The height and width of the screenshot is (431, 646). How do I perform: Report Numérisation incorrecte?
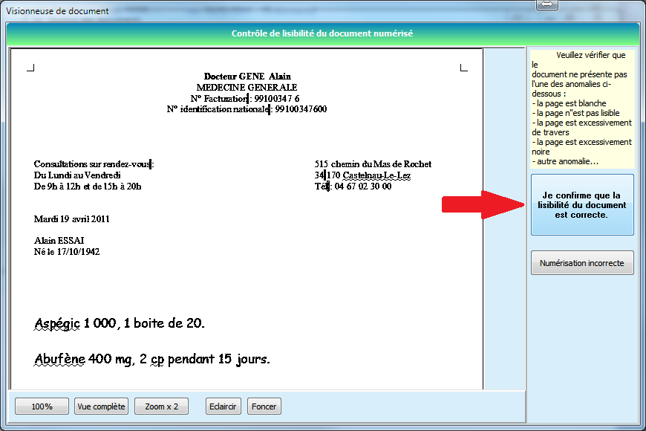(582, 263)
